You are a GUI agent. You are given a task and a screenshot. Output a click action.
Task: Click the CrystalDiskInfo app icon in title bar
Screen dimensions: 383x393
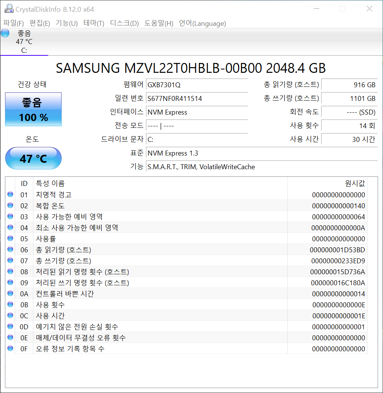(9, 9)
